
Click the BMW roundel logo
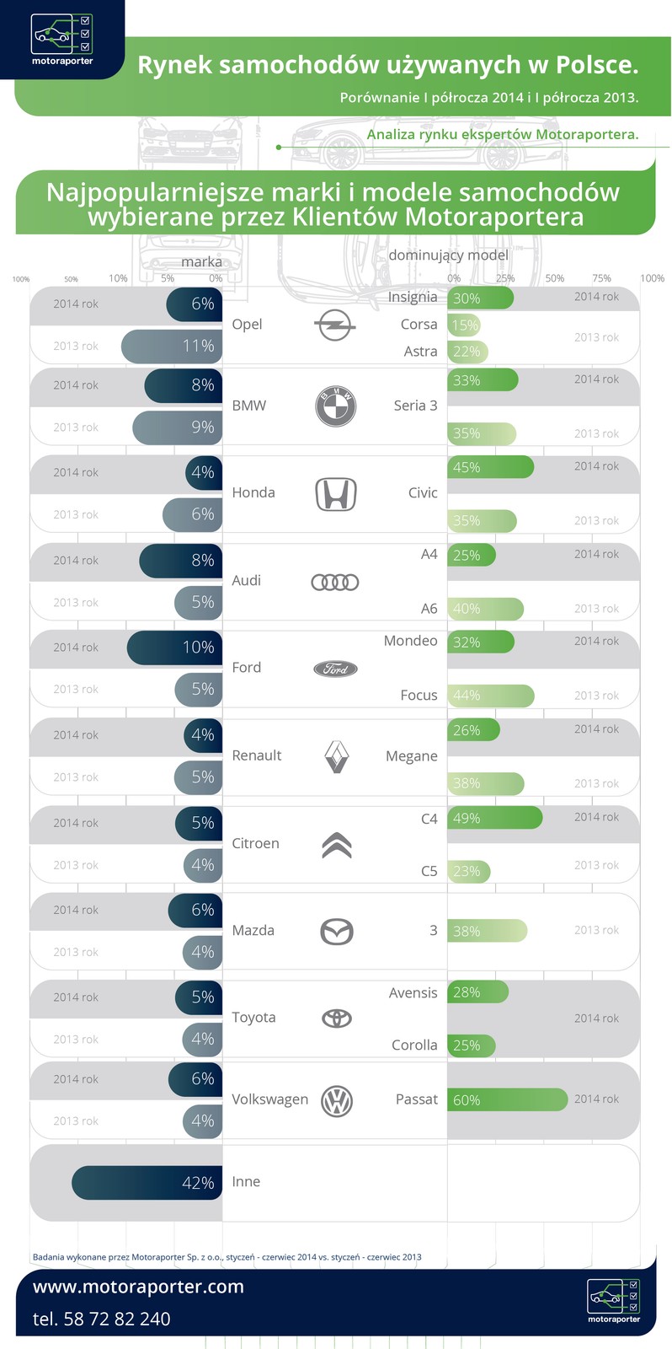click(x=335, y=406)
